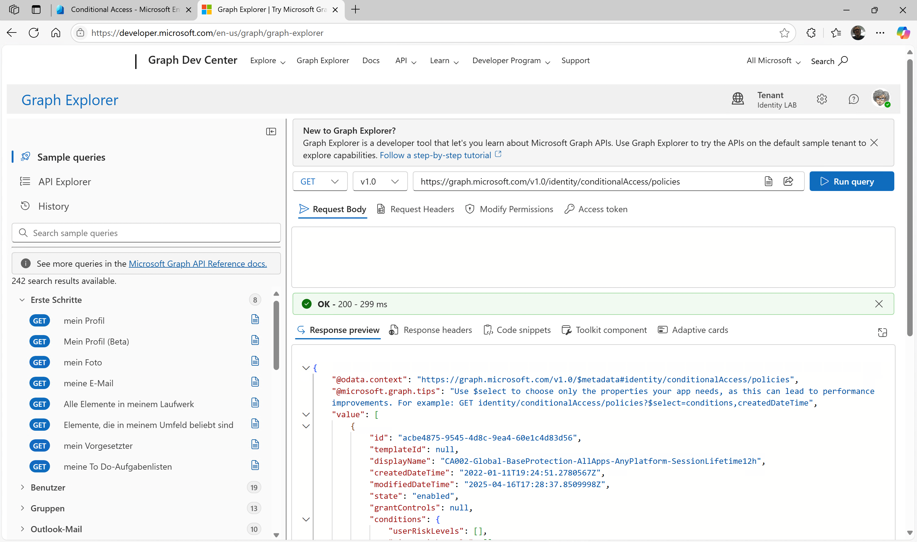Open the Adaptive cards tab
Image resolution: width=917 pixels, height=542 pixels.
pos(693,330)
